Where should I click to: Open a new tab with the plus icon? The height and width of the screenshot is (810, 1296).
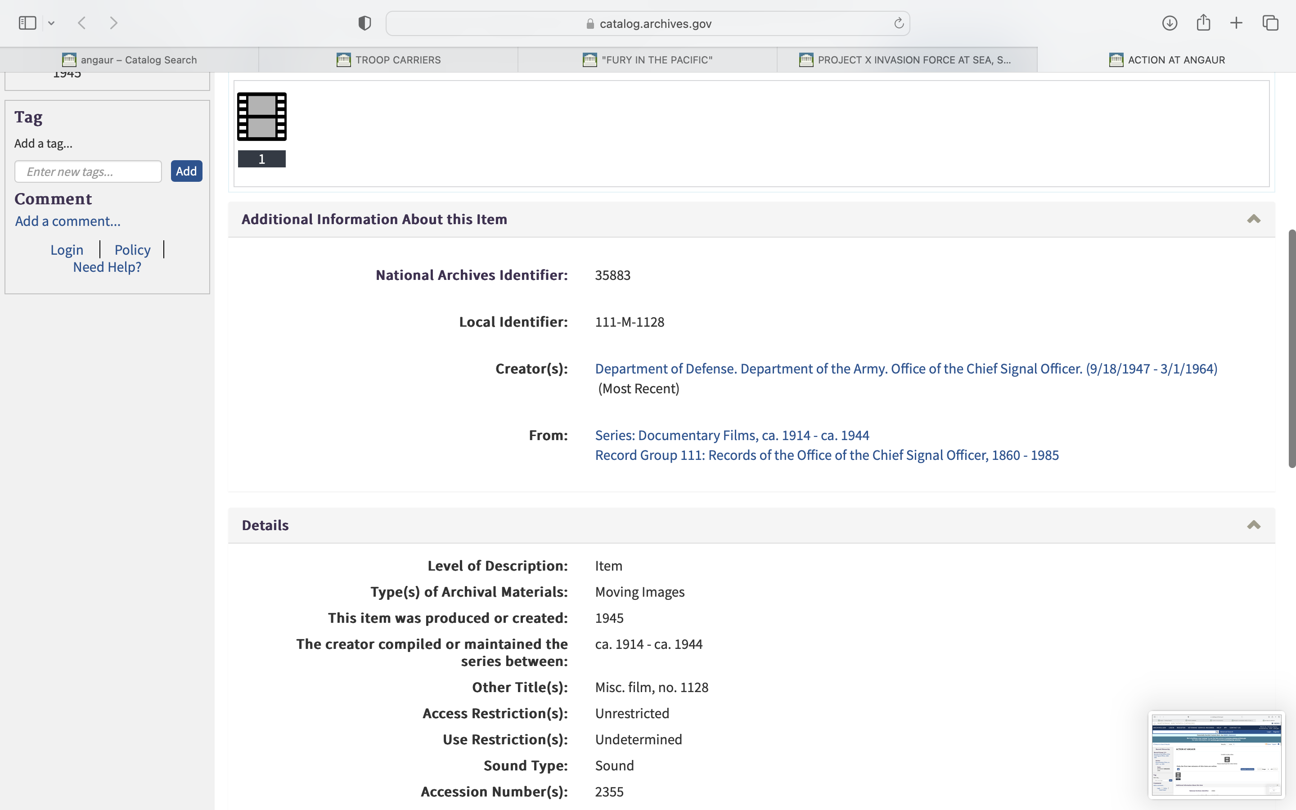[x=1236, y=23]
